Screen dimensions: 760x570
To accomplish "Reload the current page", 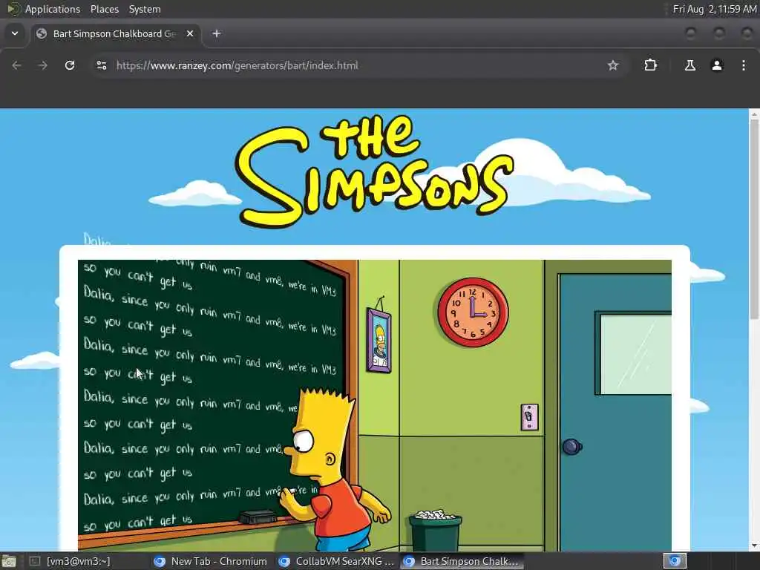I will tap(70, 65).
